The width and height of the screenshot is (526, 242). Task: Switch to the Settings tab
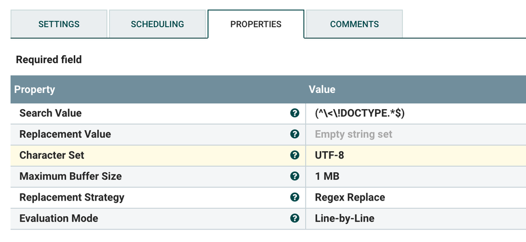click(59, 24)
